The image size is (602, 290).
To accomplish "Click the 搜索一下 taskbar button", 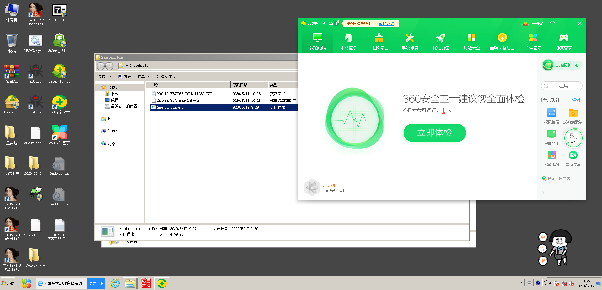I will pyautogui.click(x=96, y=283).
